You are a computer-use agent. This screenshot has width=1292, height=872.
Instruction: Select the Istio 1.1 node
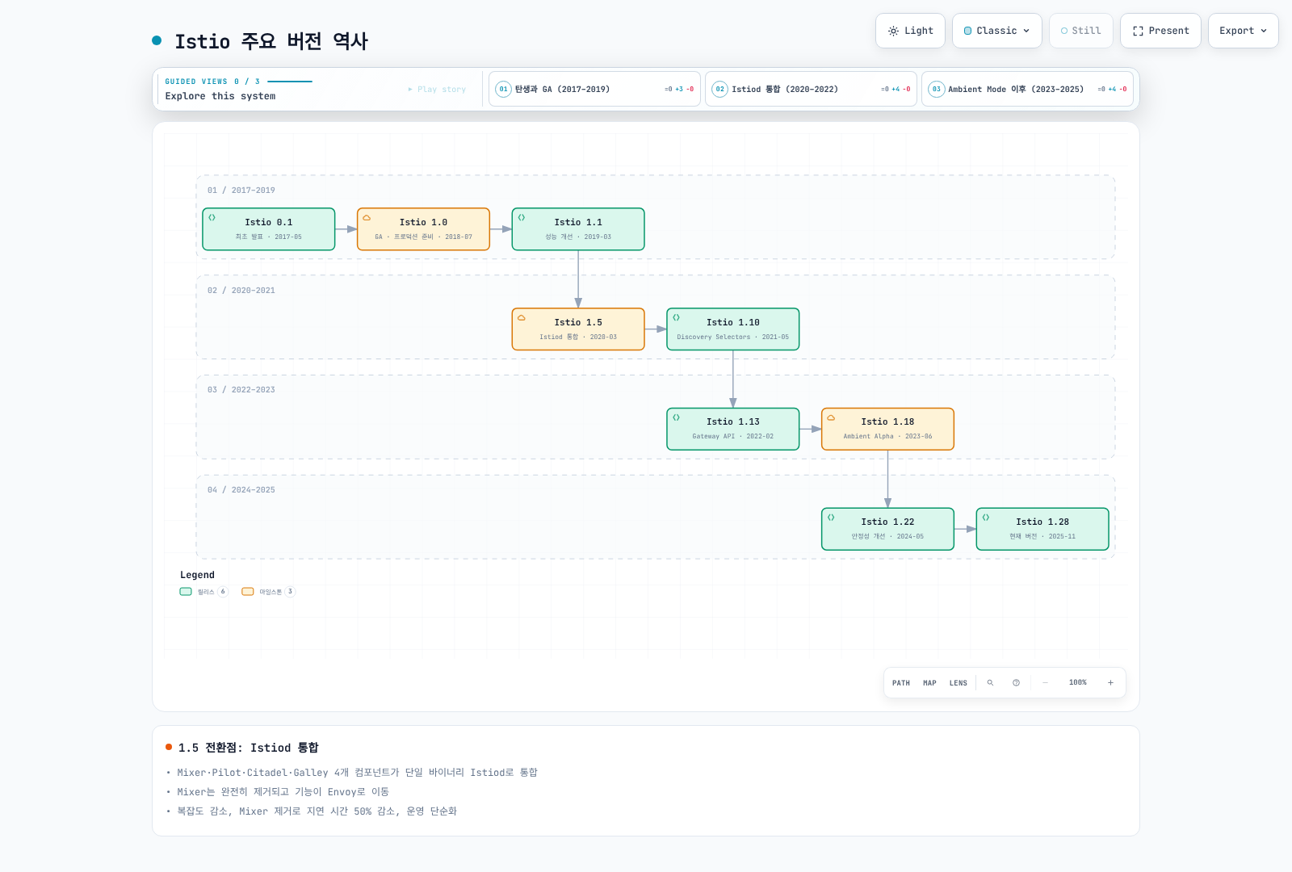pyautogui.click(x=578, y=229)
